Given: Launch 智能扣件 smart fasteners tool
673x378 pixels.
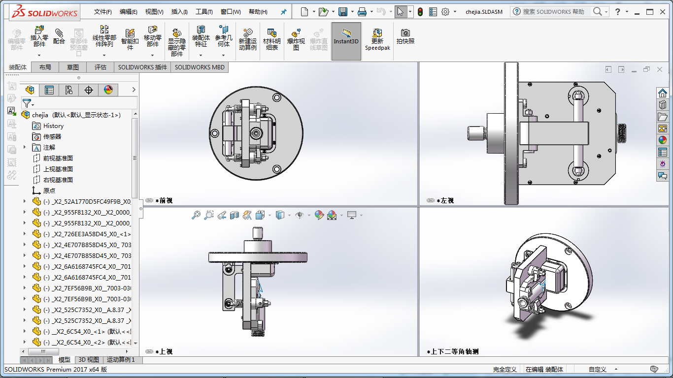Looking at the screenshot, I should tap(130, 39).
